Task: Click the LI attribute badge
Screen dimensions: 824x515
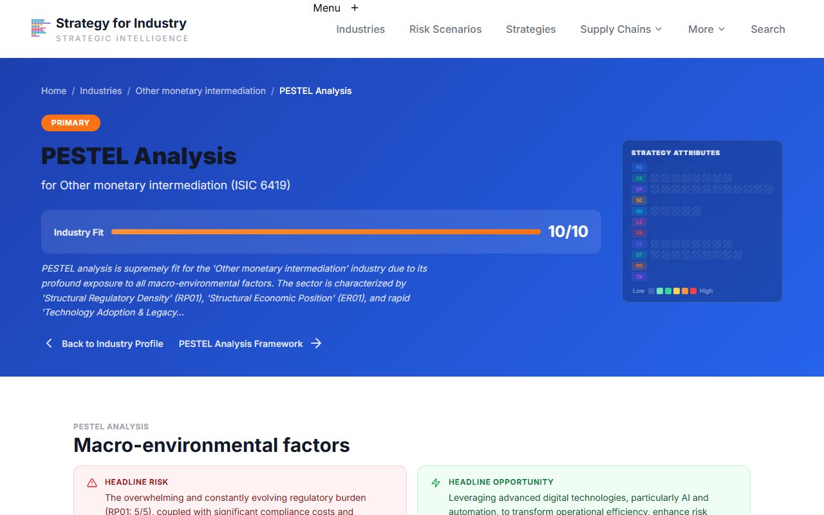Action: [x=639, y=222]
